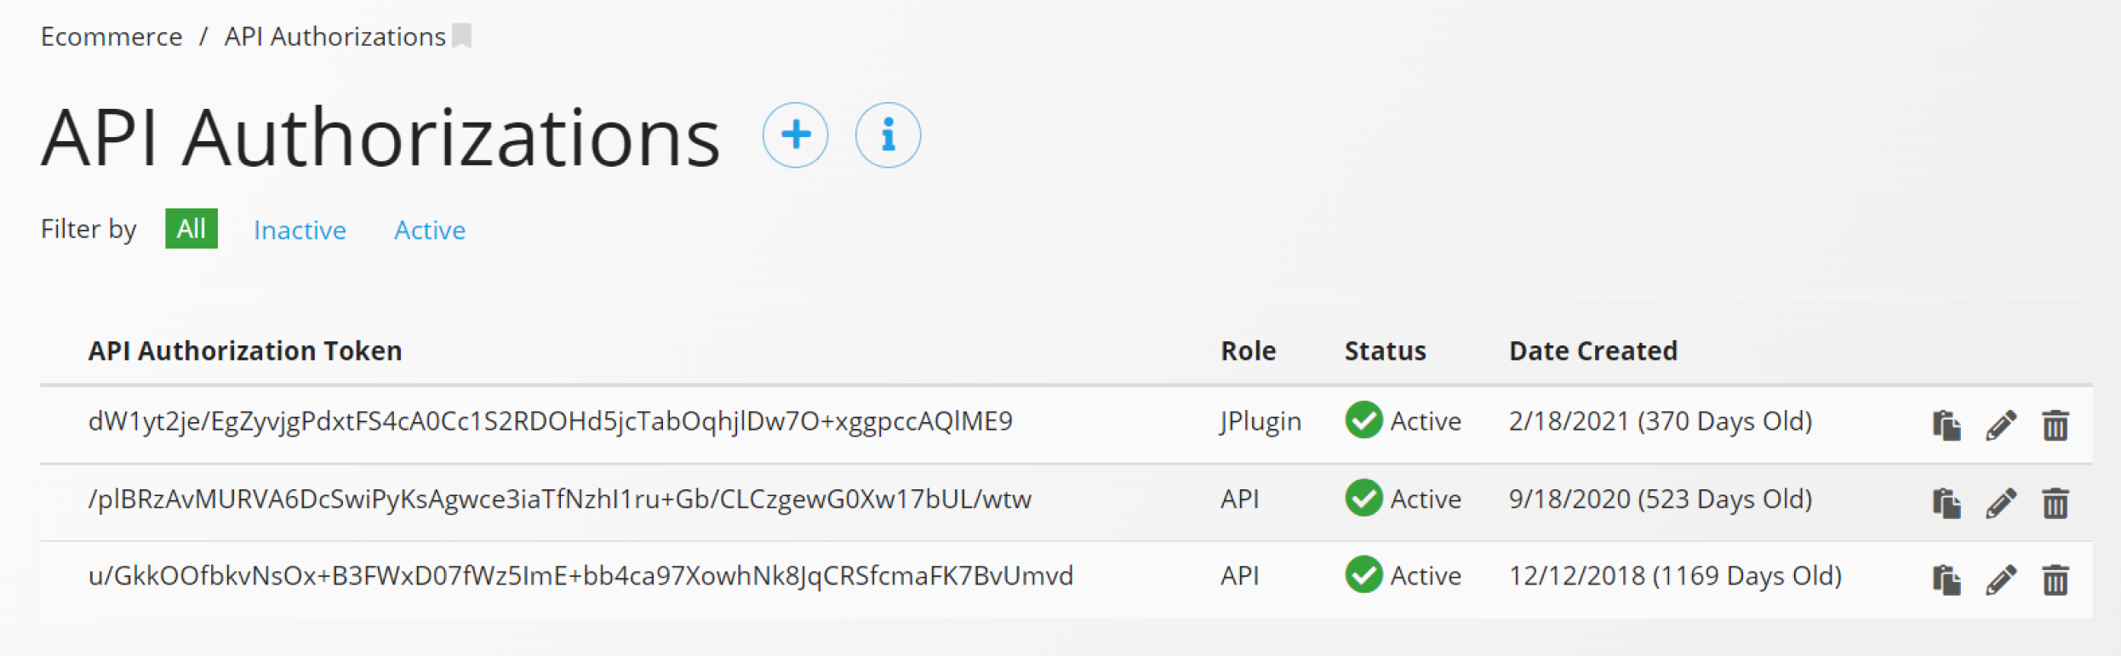Copy the token created 12/12/2018

pyautogui.click(x=1947, y=580)
